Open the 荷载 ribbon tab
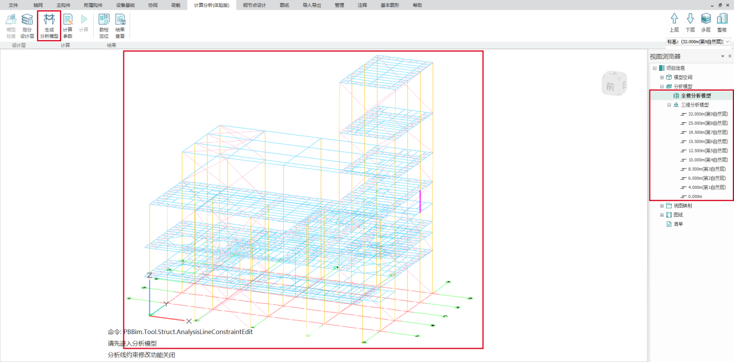This screenshot has height=362, width=734. tap(176, 5)
